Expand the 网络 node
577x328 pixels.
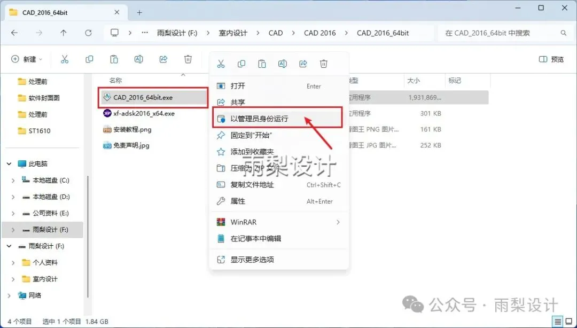[9, 295]
